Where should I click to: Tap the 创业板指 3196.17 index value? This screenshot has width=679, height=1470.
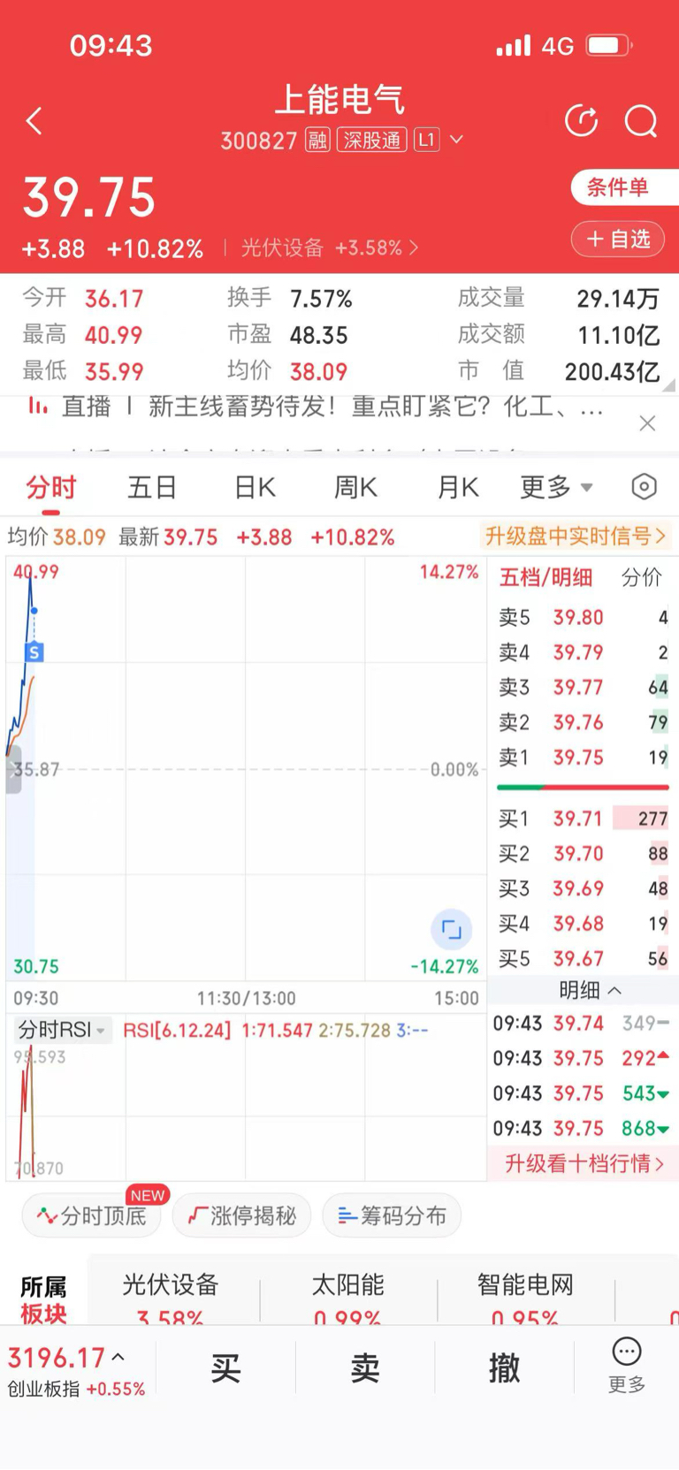click(57, 1357)
